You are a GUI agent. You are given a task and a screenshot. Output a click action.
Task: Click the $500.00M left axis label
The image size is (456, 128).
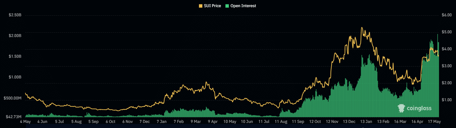13,98
